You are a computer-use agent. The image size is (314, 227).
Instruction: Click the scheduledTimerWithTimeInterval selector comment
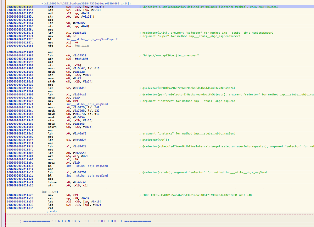coord(227,146)
